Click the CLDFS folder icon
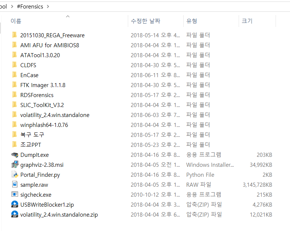Screen dimensions: 290x231 (x=14, y=65)
